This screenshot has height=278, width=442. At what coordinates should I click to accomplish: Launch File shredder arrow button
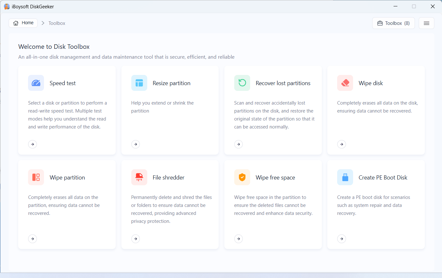point(136,239)
